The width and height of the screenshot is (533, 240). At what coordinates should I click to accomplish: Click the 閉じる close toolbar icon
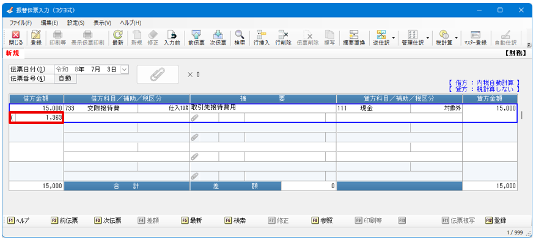pyautogui.click(x=16, y=38)
